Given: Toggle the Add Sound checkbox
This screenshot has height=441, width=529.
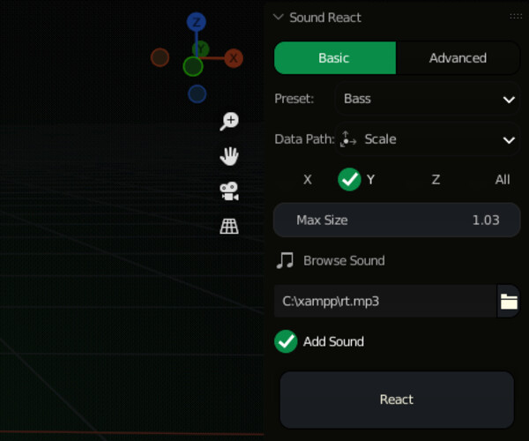Looking at the screenshot, I should [x=286, y=341].
